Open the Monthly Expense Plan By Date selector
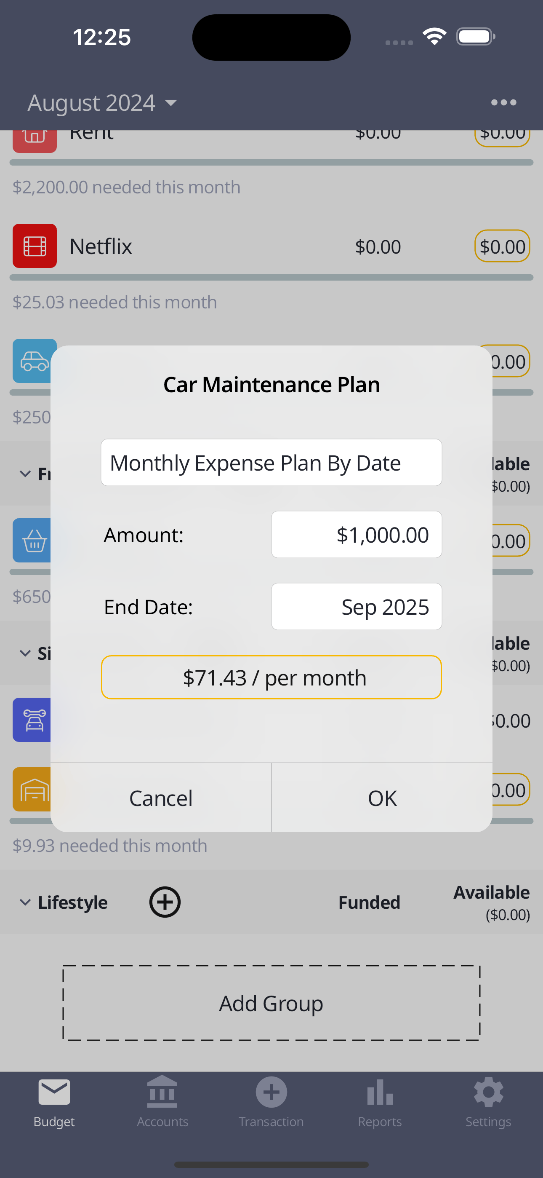 271,462
